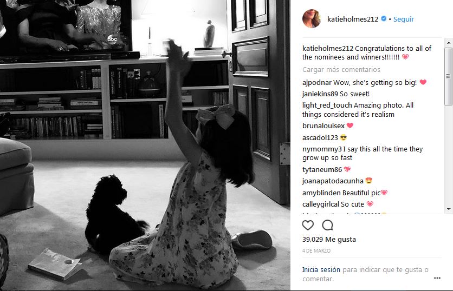Click the heart like icon
Image resolution: width=453 pixels, height=291 pixels.
308,225
